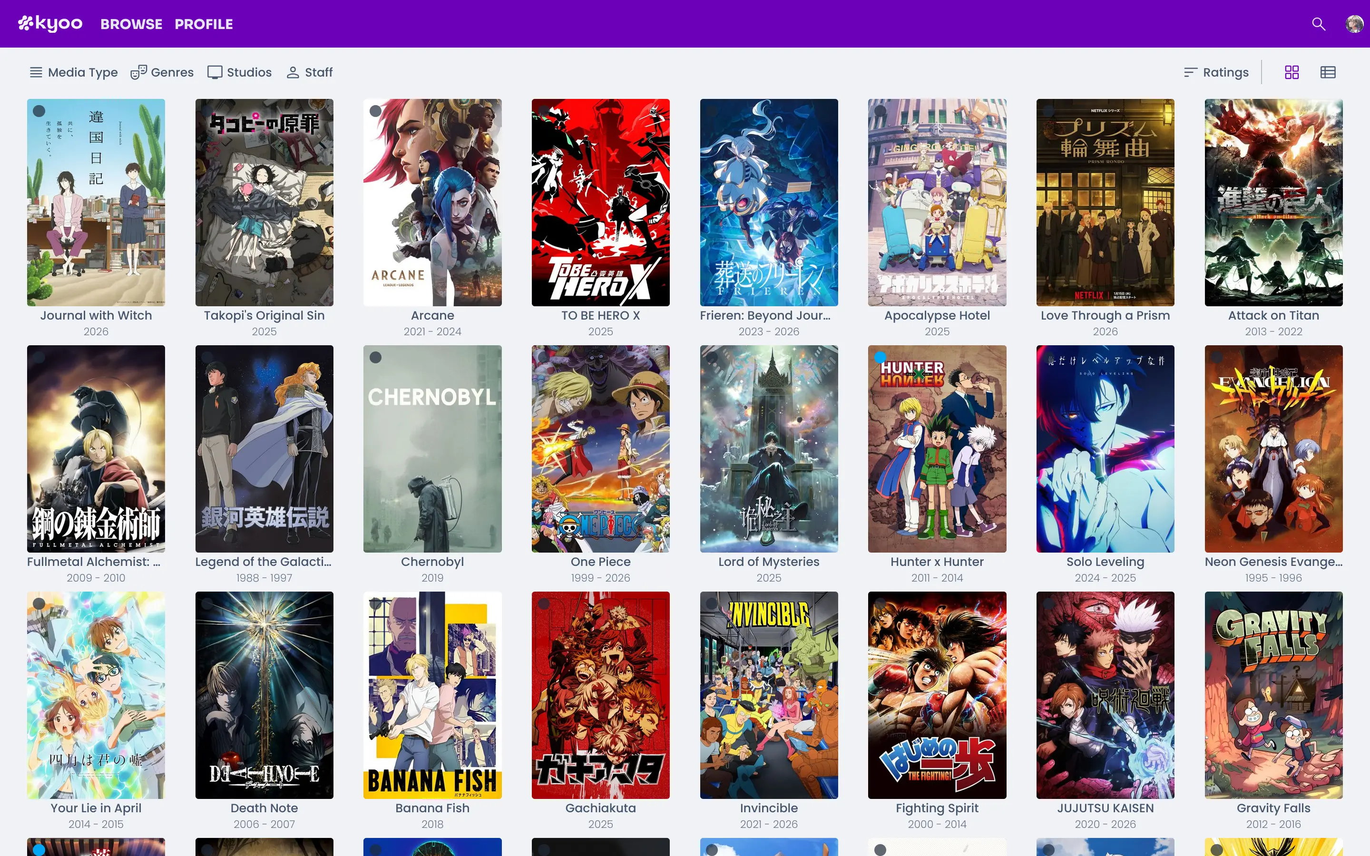Viewport: 1370px width, 856px height.
Task: Click the Ratings sort icon
Action: click(x=1190, y=72)
